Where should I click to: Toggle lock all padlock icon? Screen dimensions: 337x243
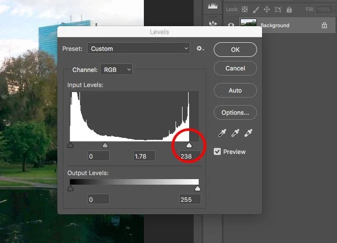point(289,9)
